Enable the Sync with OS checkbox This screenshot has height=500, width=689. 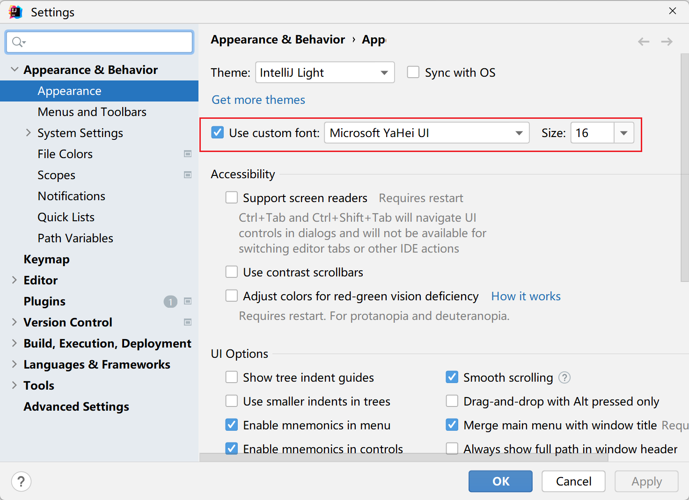[x=413, y=72]
